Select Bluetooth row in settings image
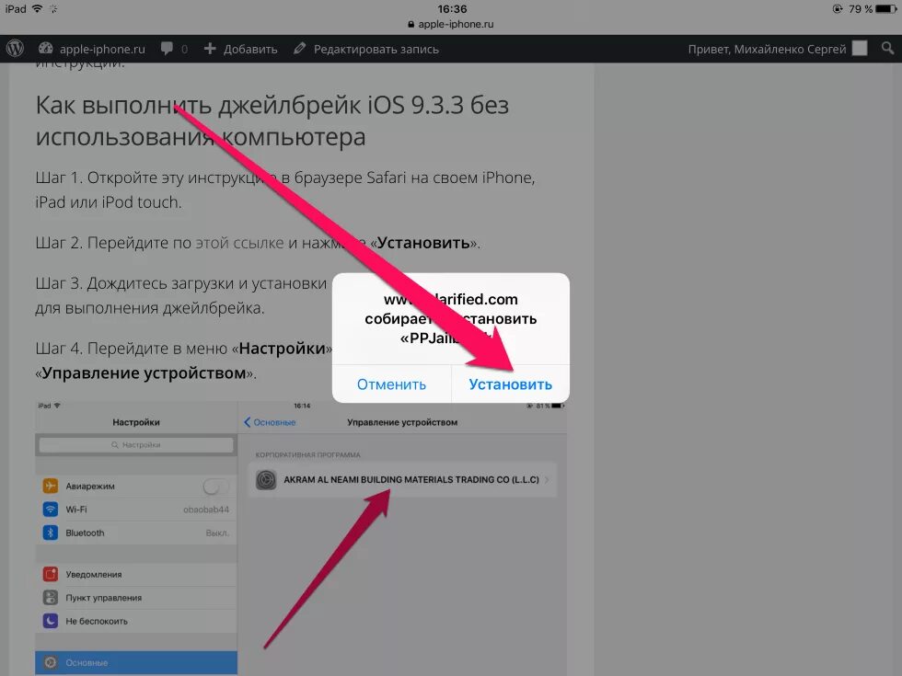902x676 pixels. 136,533
